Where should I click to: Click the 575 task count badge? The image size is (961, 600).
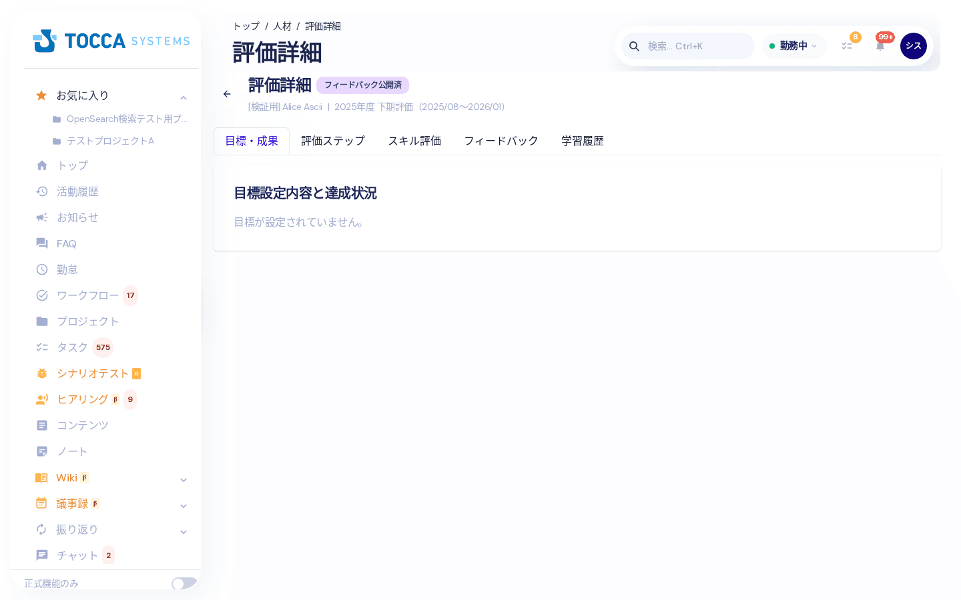pyautogui.click(x=103, y=347)
